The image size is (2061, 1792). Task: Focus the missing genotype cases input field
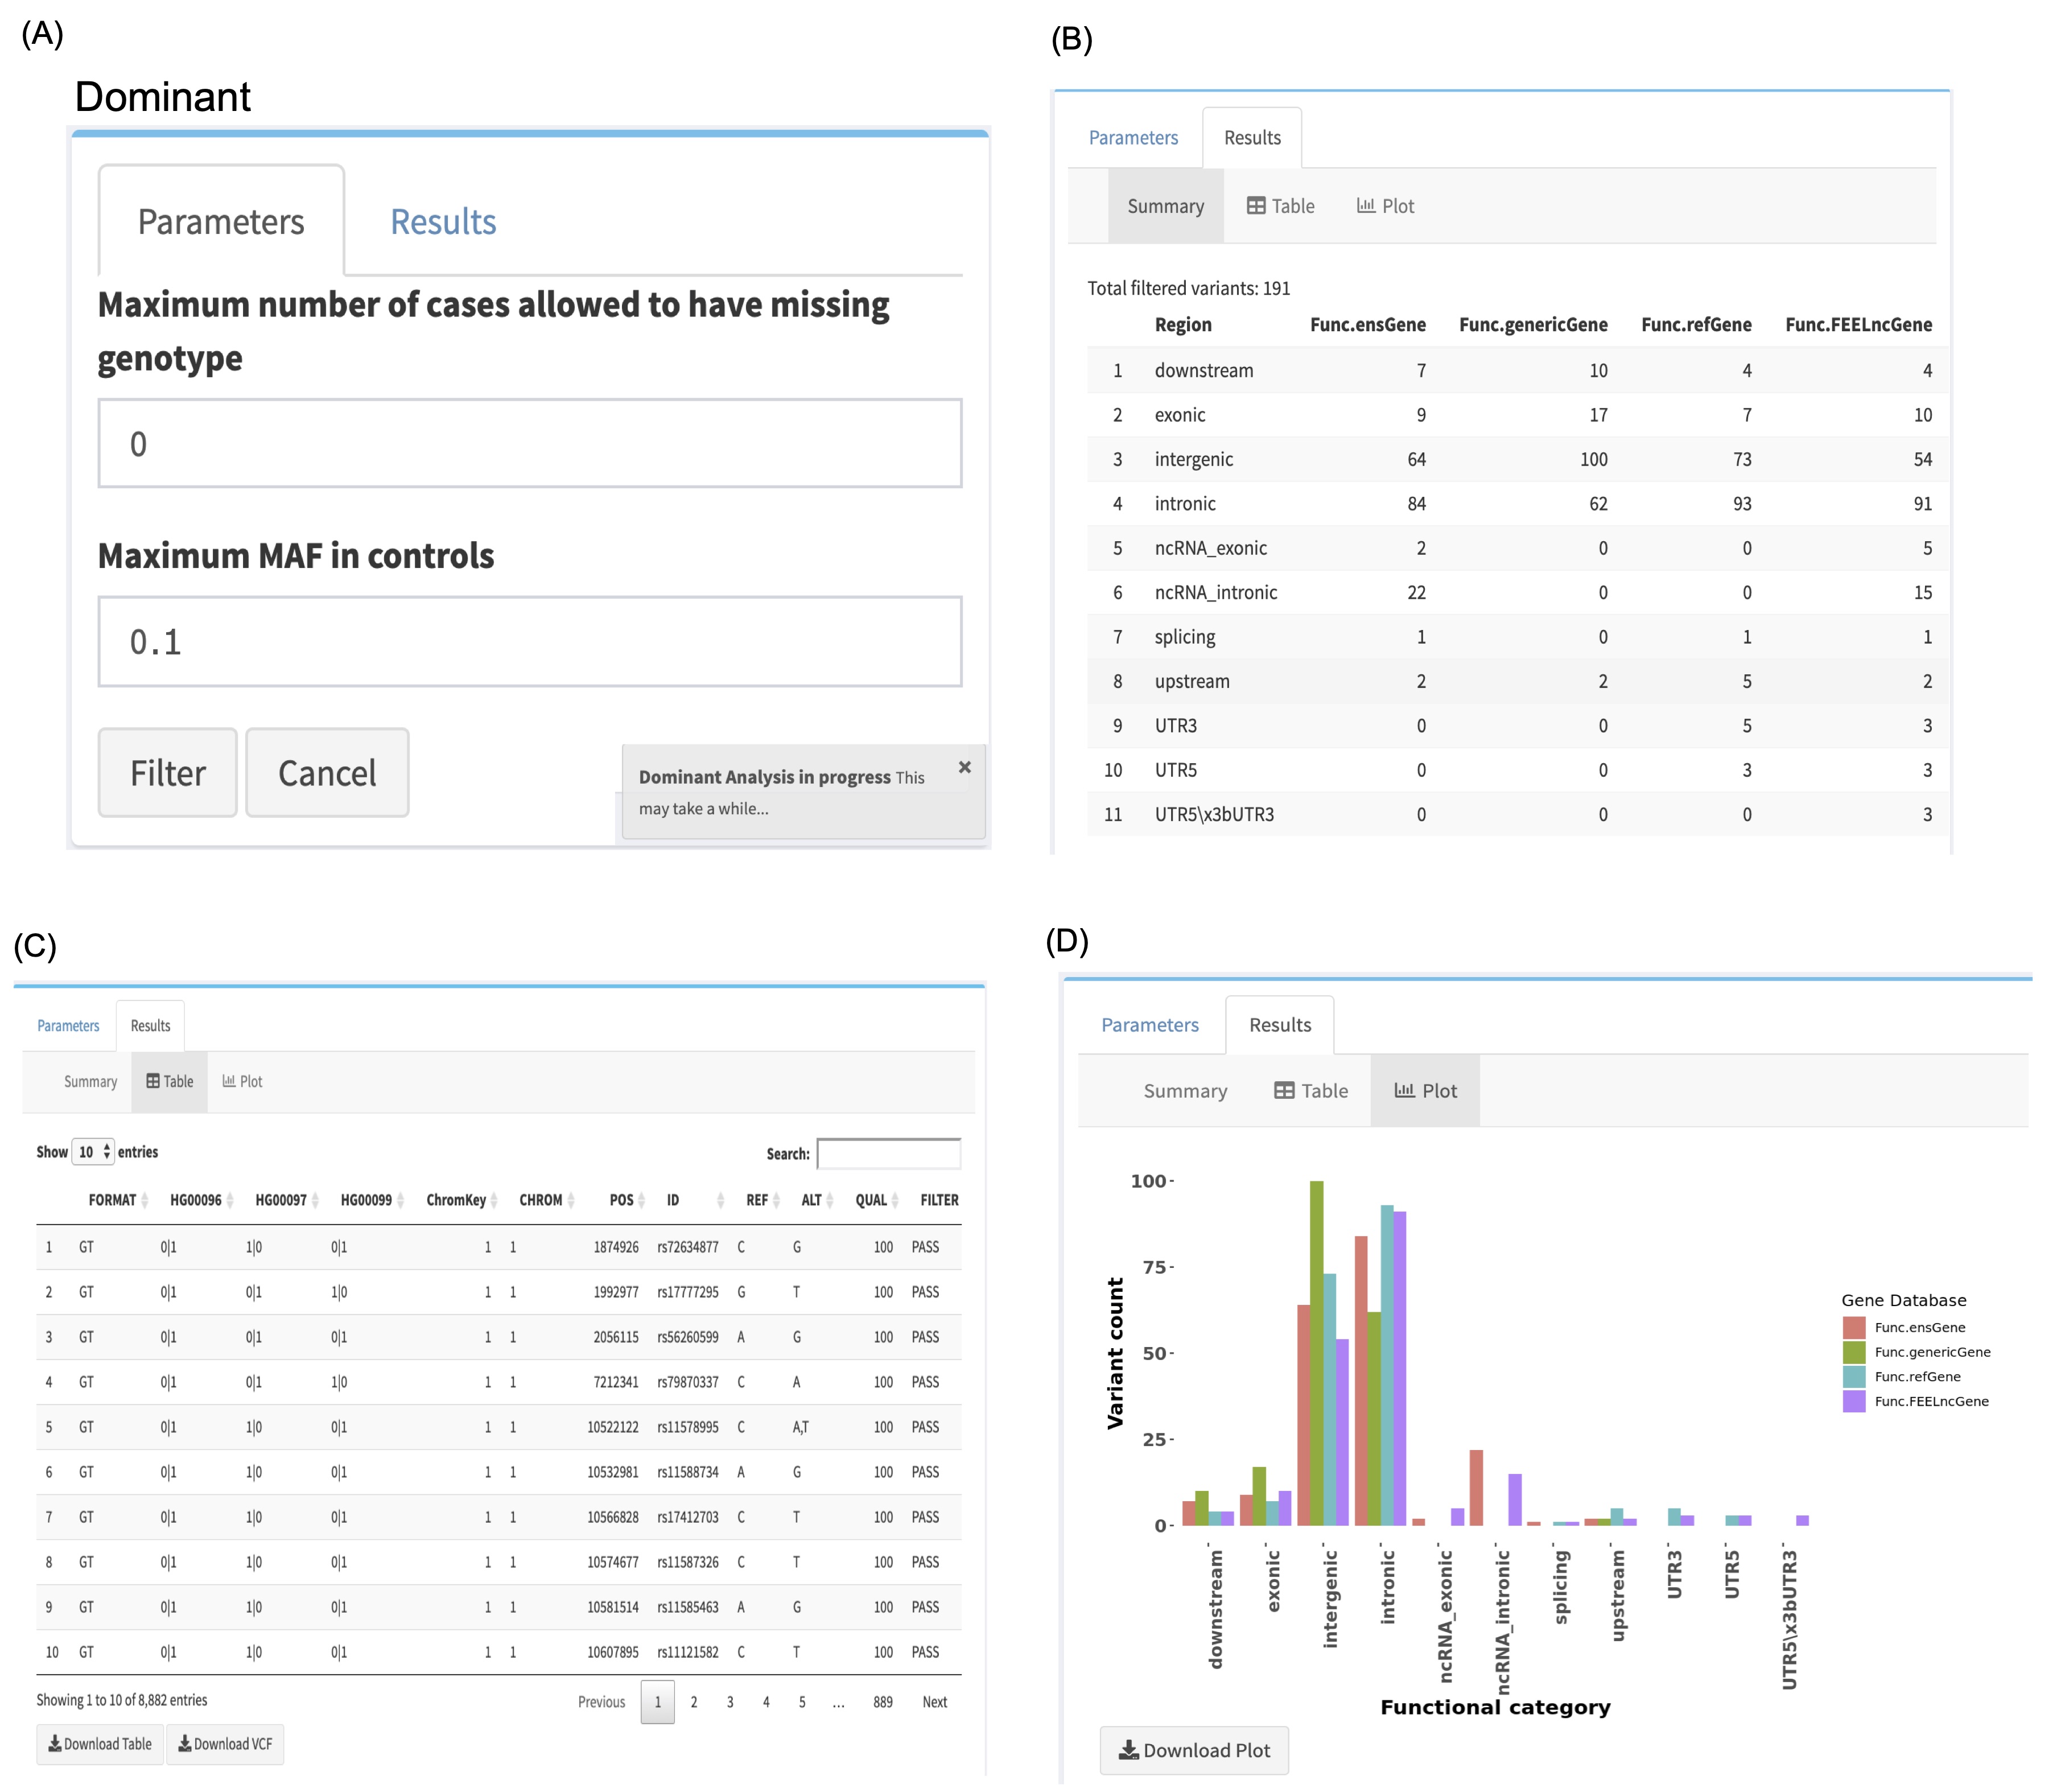pyautogui.click(x=530, y=443)
